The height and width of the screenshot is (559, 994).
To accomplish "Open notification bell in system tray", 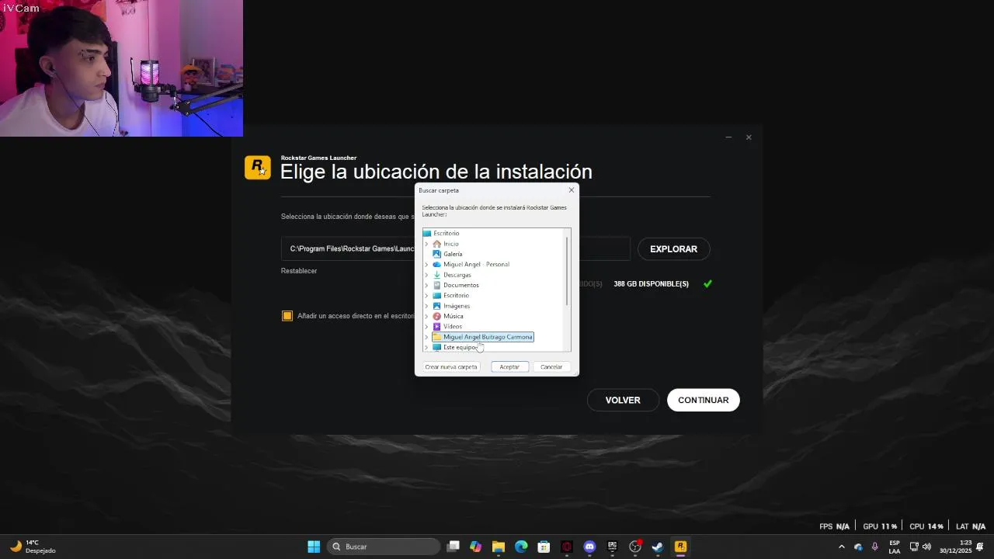I will [981, 547].
